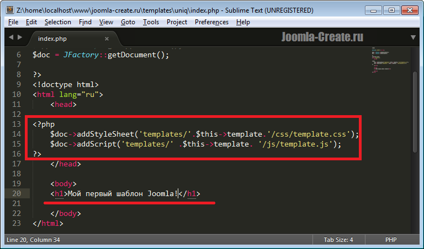The height and width of the screenshot is (249, 424).
Task: Click the minimap code preview
Action: click(x=386, y=62)
